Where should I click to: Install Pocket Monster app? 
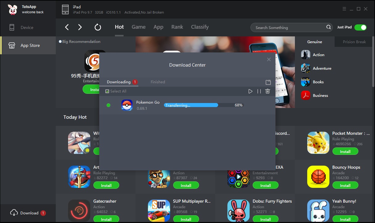point(345,151)
